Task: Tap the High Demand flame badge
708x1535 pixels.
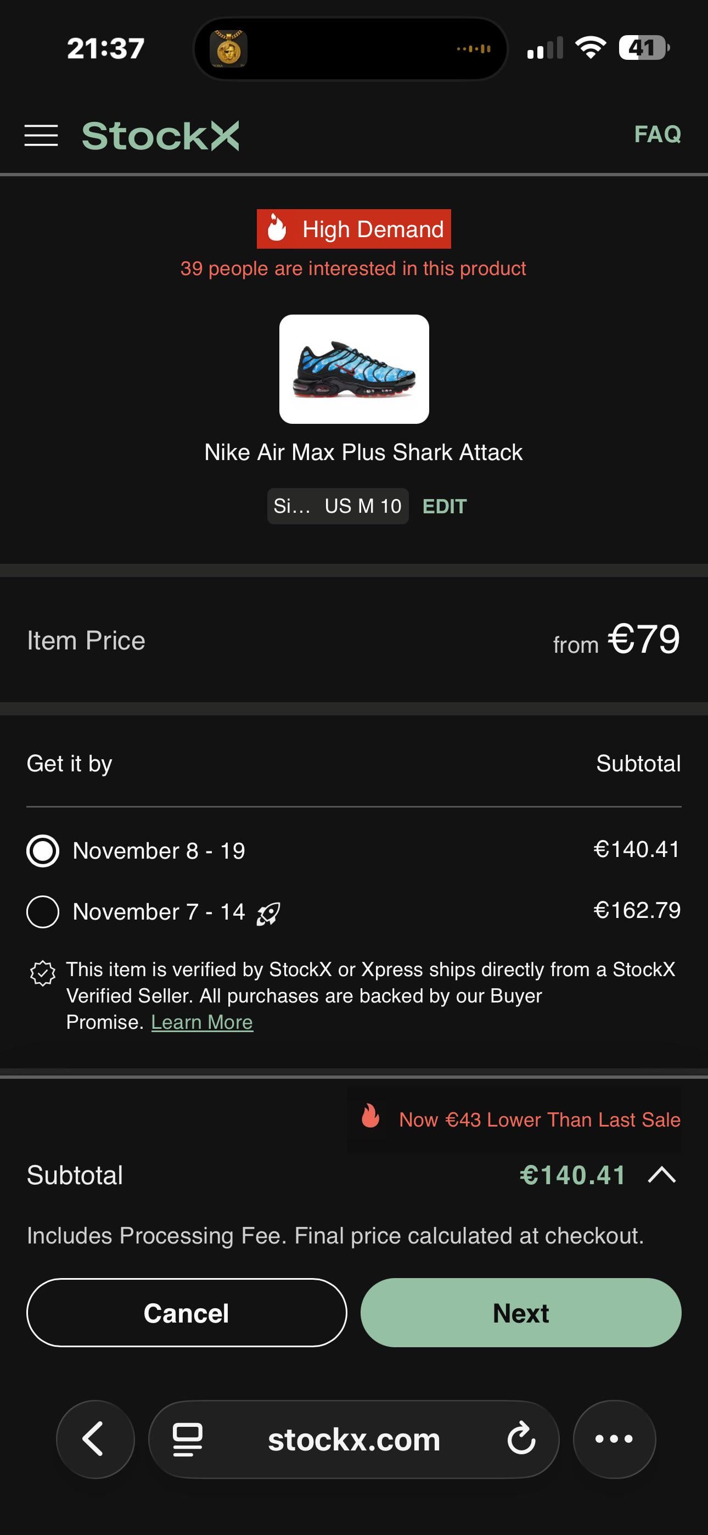Action: coord(353,229)
